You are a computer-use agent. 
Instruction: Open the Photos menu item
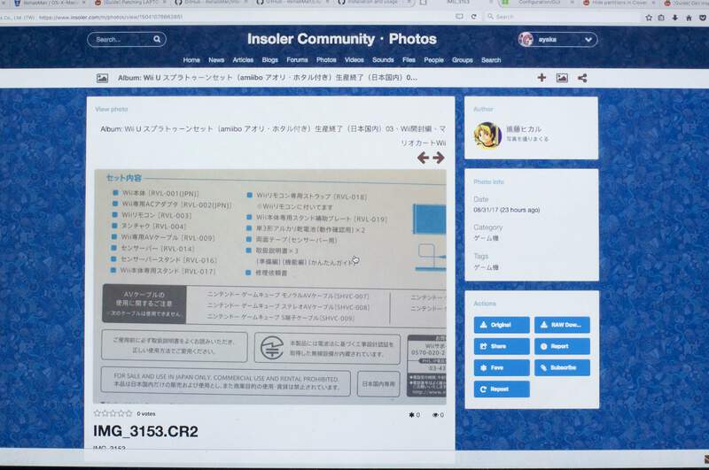tap(326, 59)
